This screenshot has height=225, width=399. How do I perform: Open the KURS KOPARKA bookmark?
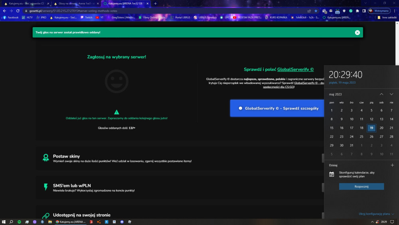(276, 18)
